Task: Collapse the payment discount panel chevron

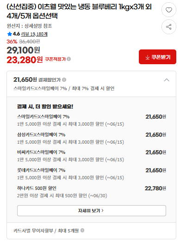Action: [167, 80]
